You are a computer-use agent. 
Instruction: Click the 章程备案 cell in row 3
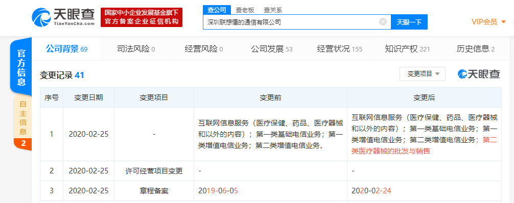pos(154,191)
